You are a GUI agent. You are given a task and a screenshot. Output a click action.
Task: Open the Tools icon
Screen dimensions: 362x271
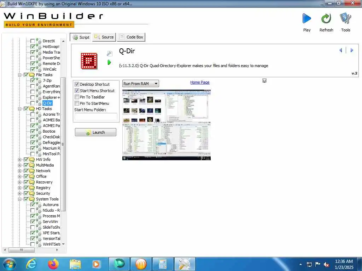(x=345, y=18)
